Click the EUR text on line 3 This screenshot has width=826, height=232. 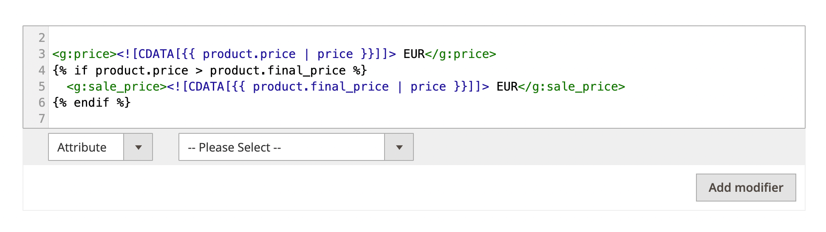point(414,54)
